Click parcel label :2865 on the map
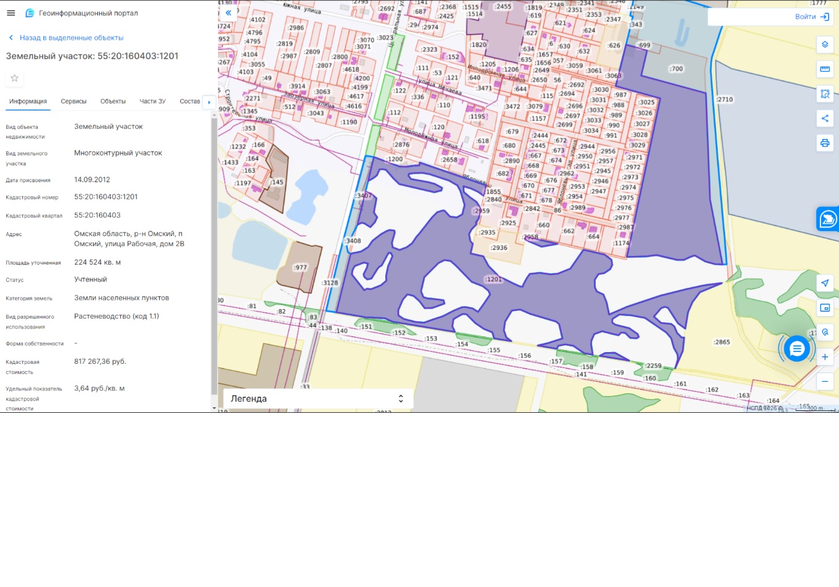The width and height of the screenshot is (839, 587). (x=721, y=342)
